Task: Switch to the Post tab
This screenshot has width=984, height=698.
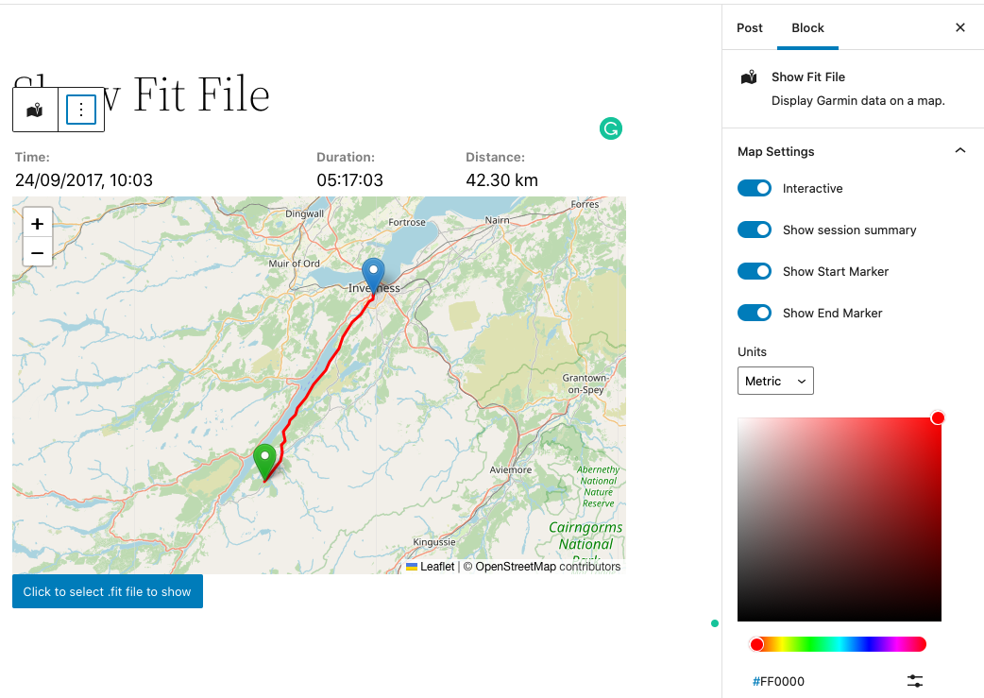Action: tap(750, 27)
